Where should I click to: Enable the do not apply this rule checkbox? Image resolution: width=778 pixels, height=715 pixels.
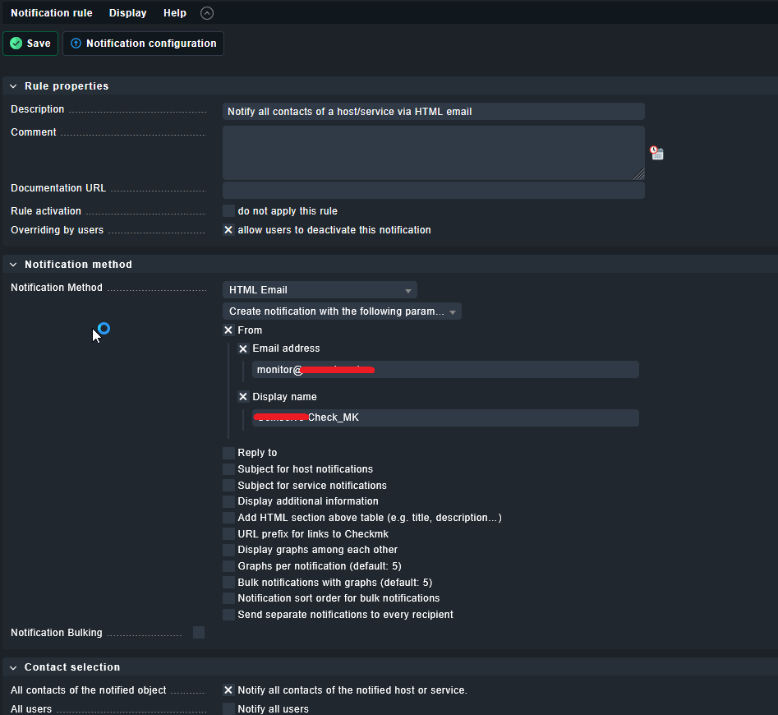[x=228, y=211]
